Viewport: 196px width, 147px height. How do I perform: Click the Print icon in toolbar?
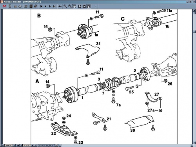[20, 6]
